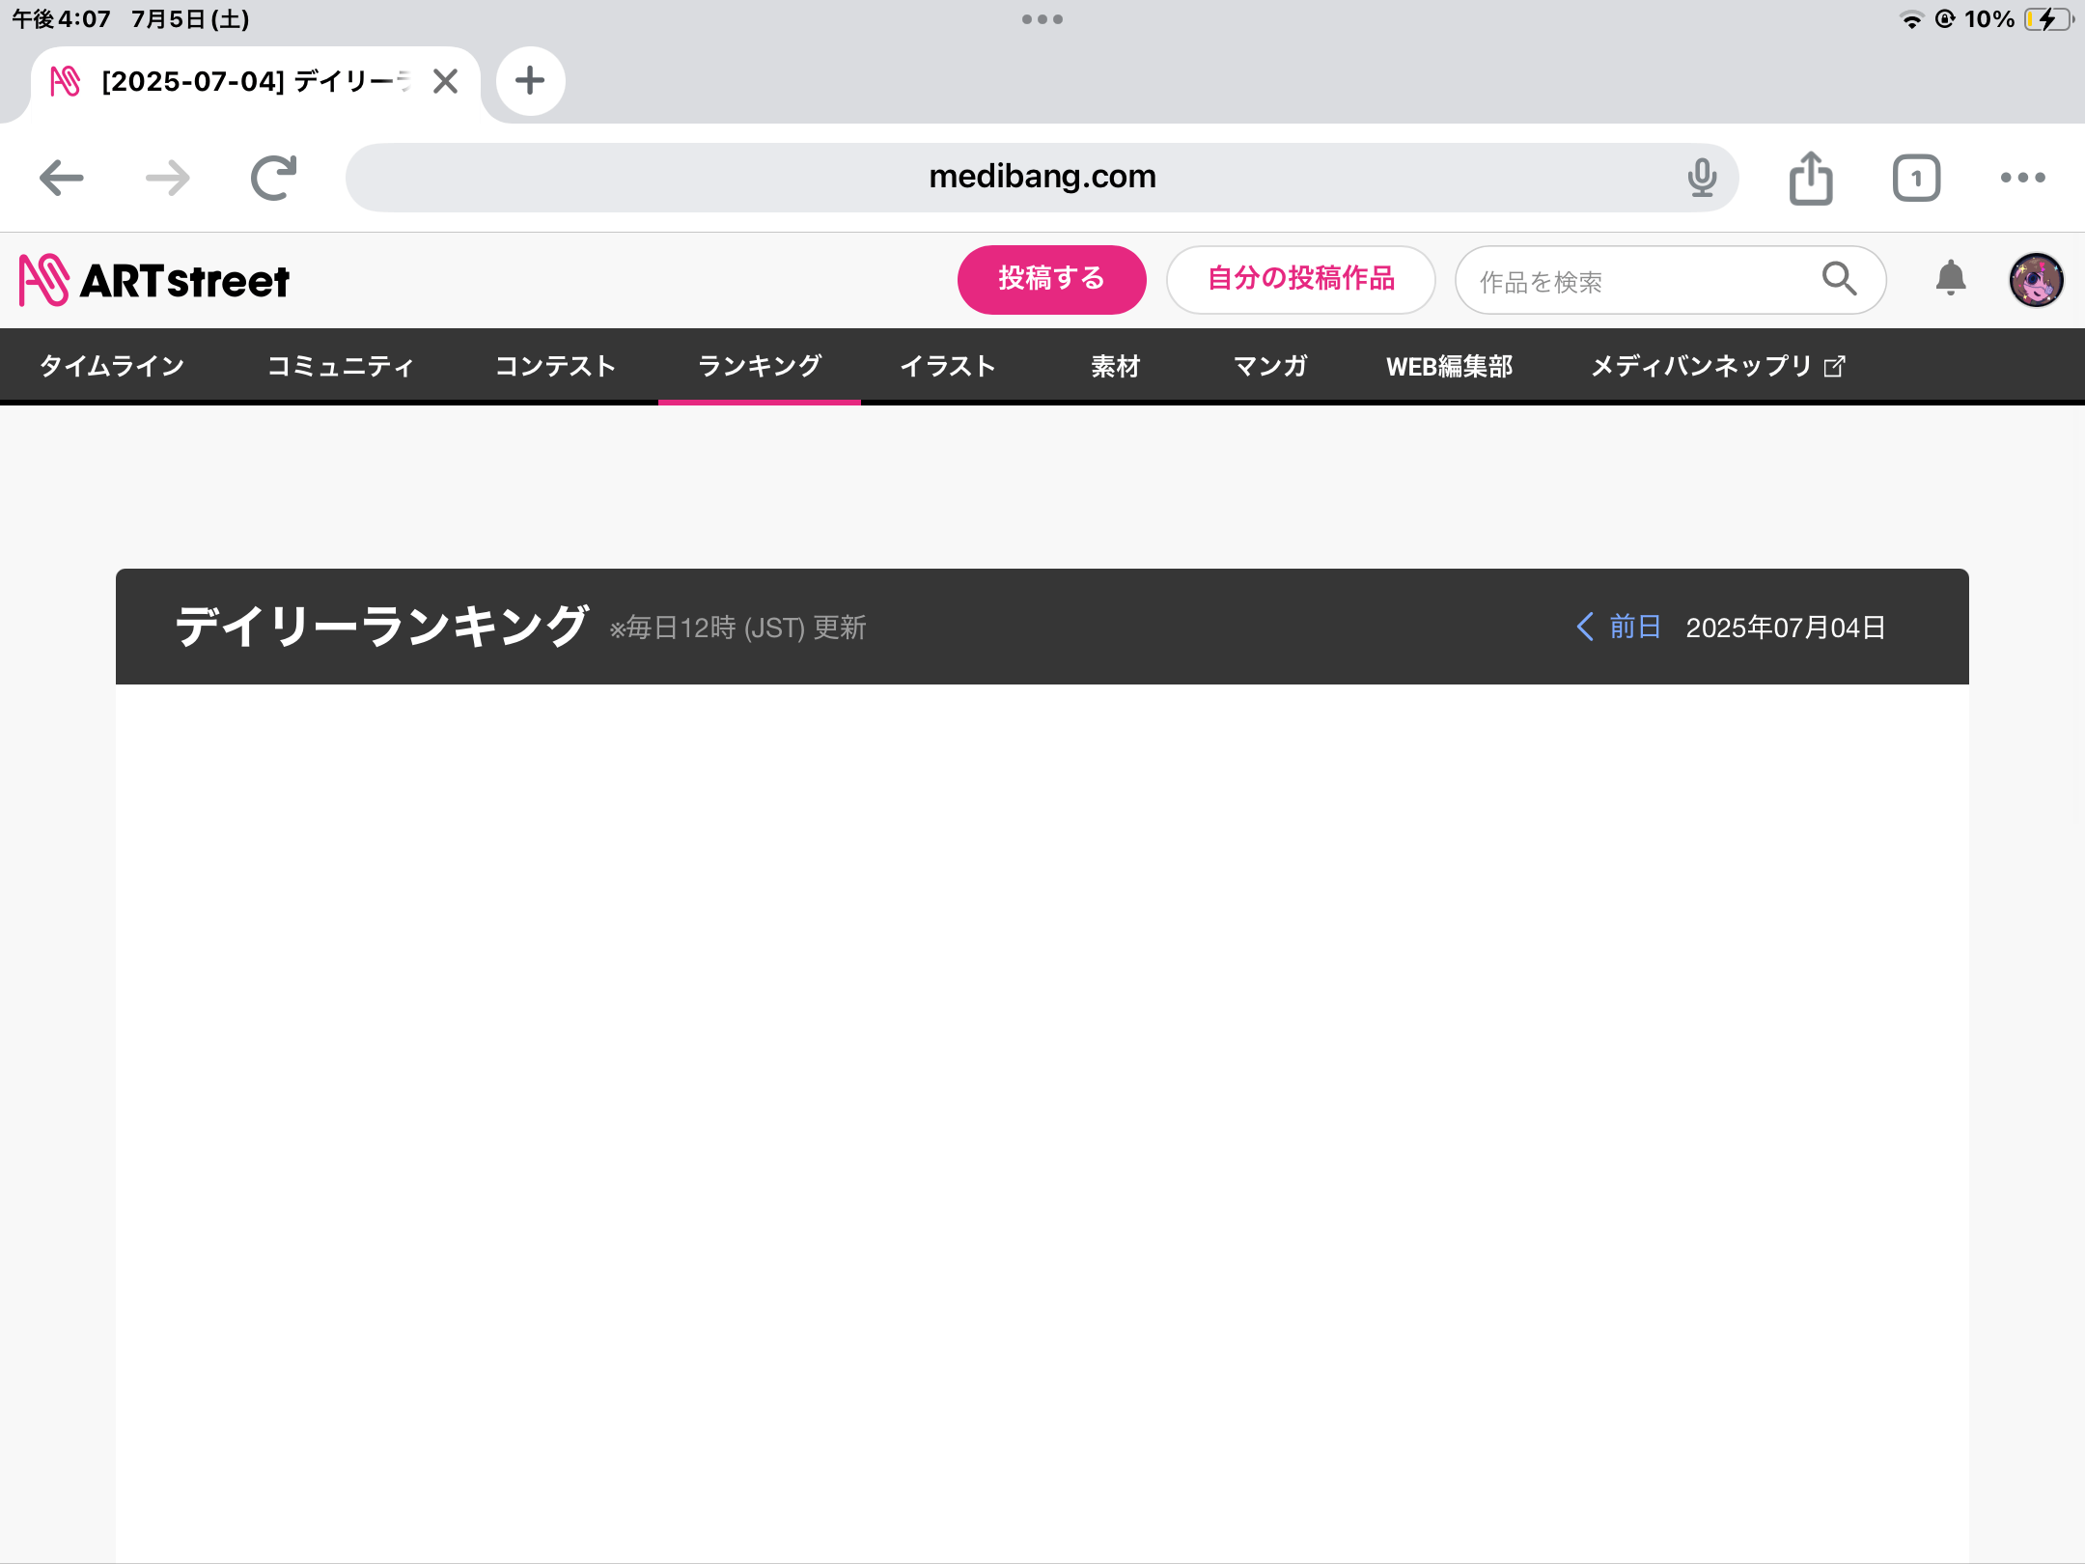Switch to the コンテスト tab
Screen dimensions: 2085x1564
(555, 366)
